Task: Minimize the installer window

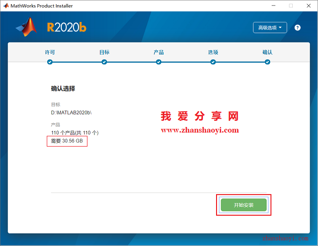Action: coord(274,6)
